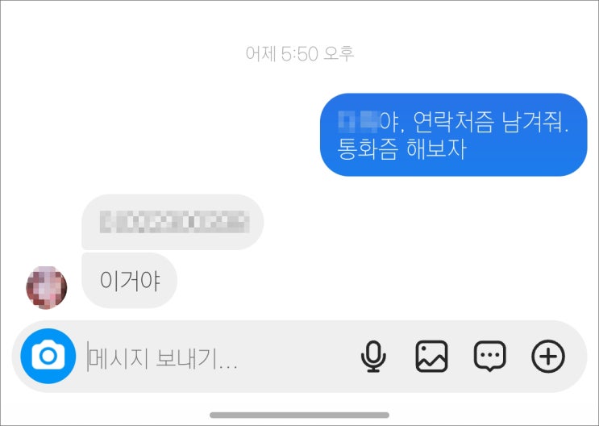Open the photo gallery picker icon

point(431,357)
